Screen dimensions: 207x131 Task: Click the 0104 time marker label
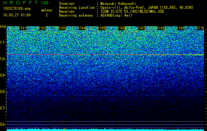click(82, 28)
